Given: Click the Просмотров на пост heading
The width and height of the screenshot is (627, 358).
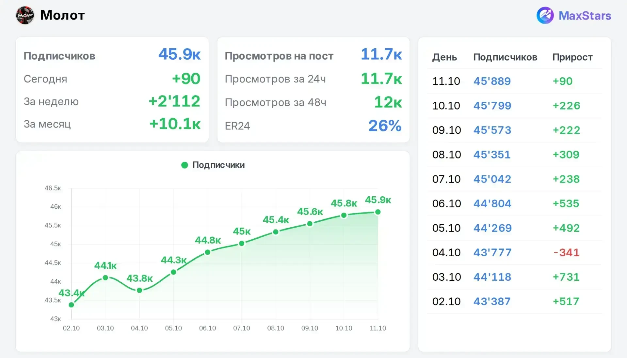Looking at the screenshot, I should [279, 56].
